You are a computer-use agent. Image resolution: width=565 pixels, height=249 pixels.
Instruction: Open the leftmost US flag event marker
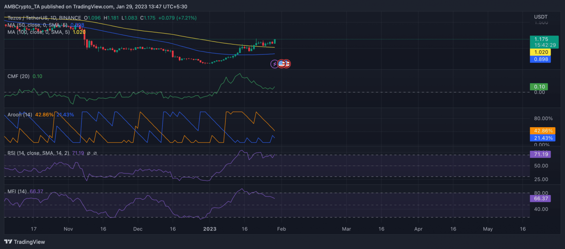[281, 64]
